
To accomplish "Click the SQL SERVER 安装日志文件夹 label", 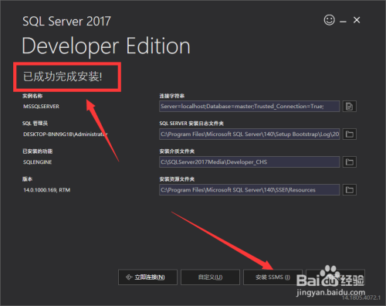I will [x=191, y=124].
